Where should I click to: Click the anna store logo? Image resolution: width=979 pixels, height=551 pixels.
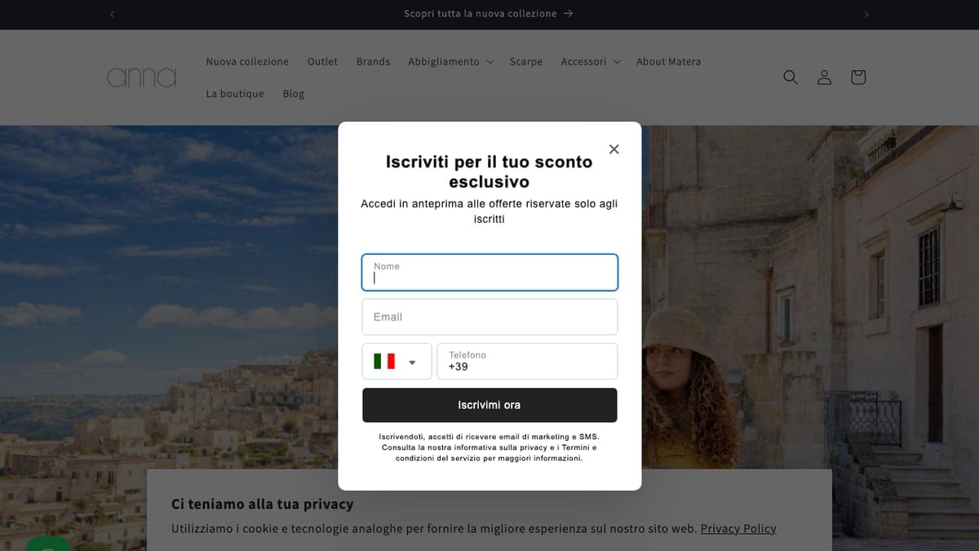(142, 78)
